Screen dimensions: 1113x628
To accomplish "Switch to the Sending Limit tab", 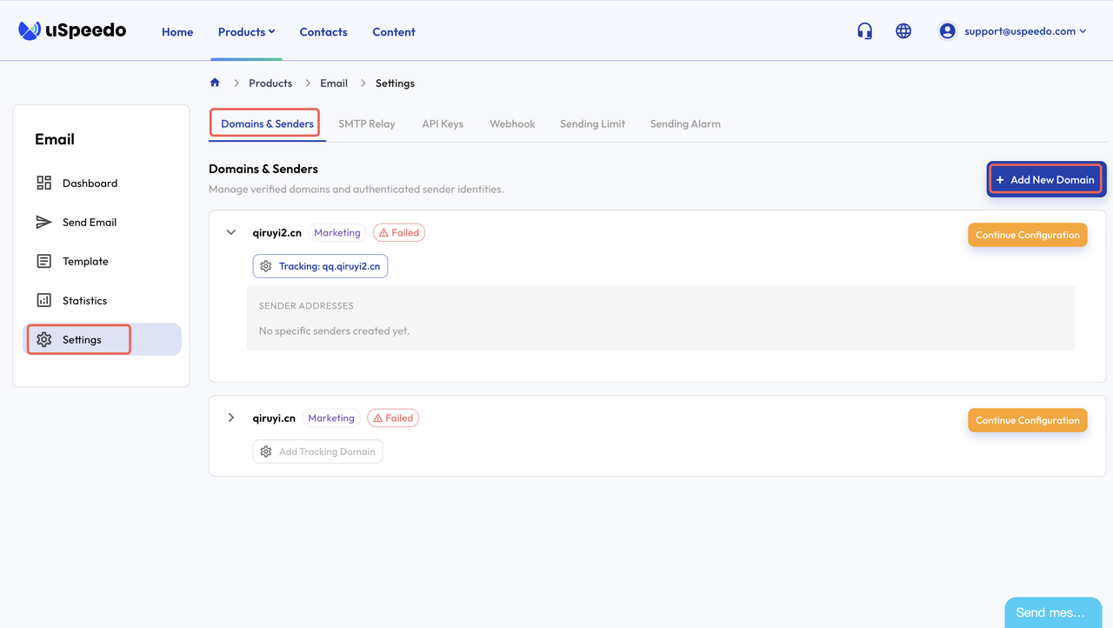I will pyautogui.click(x=592, y=124).
